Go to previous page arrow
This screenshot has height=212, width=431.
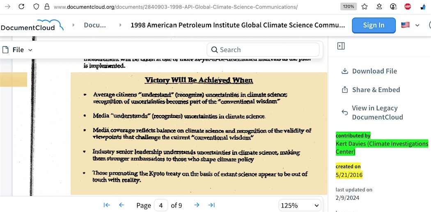122,205
